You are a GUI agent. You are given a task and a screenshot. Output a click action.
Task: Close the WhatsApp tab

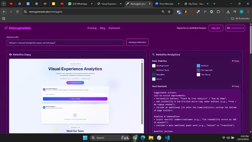(x=92, y=4)
